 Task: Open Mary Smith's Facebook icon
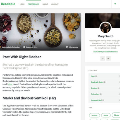coord(103,59)
